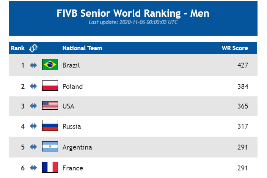This screenshot has height=178, width=267.
Task: Open the Argentina team link
Action: [x=77, y=147]
